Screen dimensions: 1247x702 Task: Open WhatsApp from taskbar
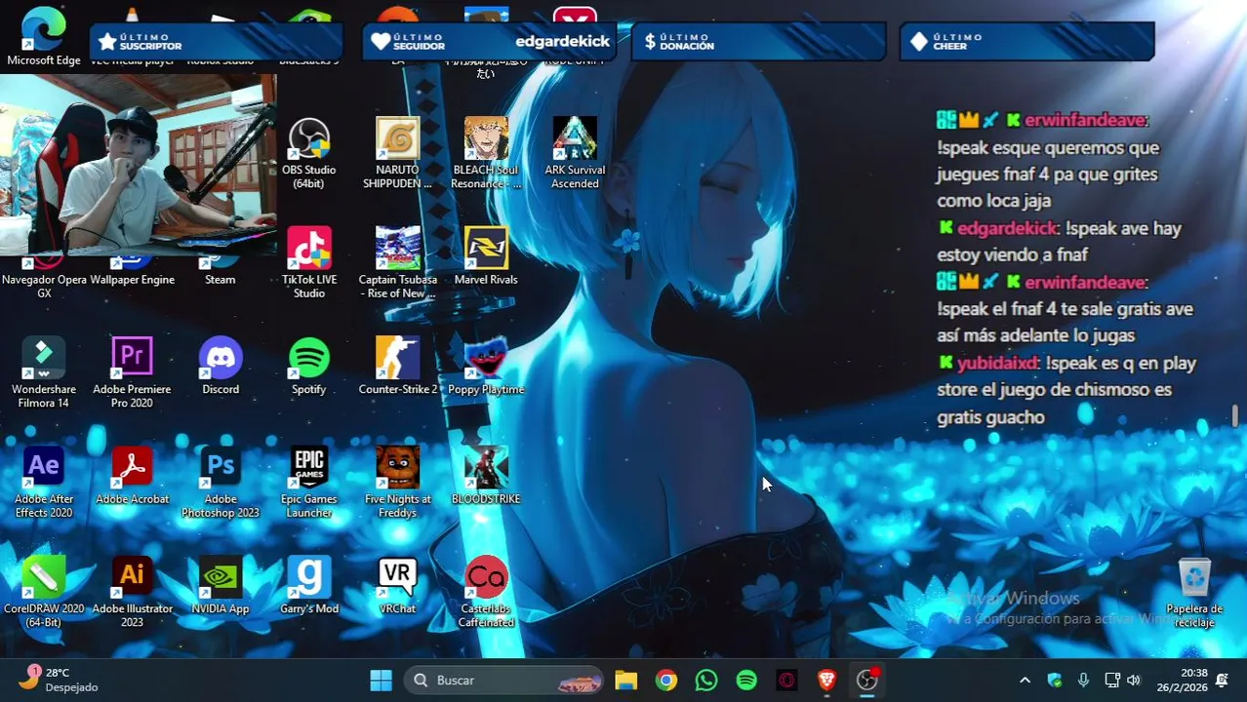[x=706, y=680]
